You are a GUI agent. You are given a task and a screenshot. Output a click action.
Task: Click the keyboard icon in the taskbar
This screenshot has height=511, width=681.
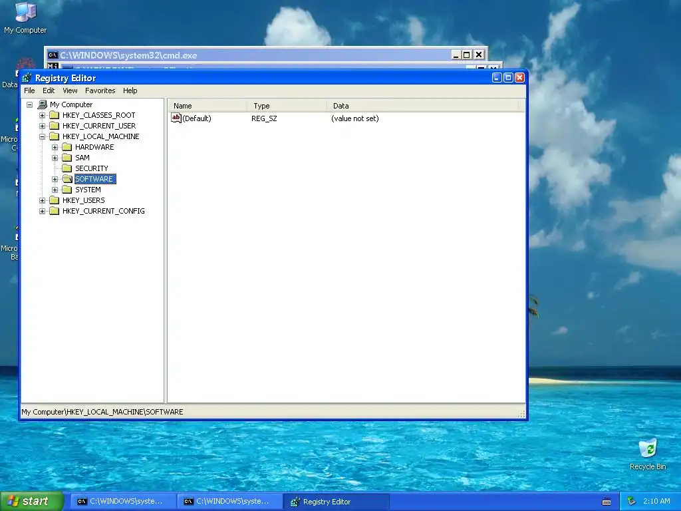(x=607, y=502)
